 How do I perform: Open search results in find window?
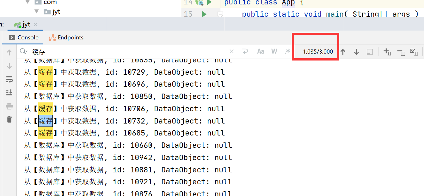click(x=370, y=52)
